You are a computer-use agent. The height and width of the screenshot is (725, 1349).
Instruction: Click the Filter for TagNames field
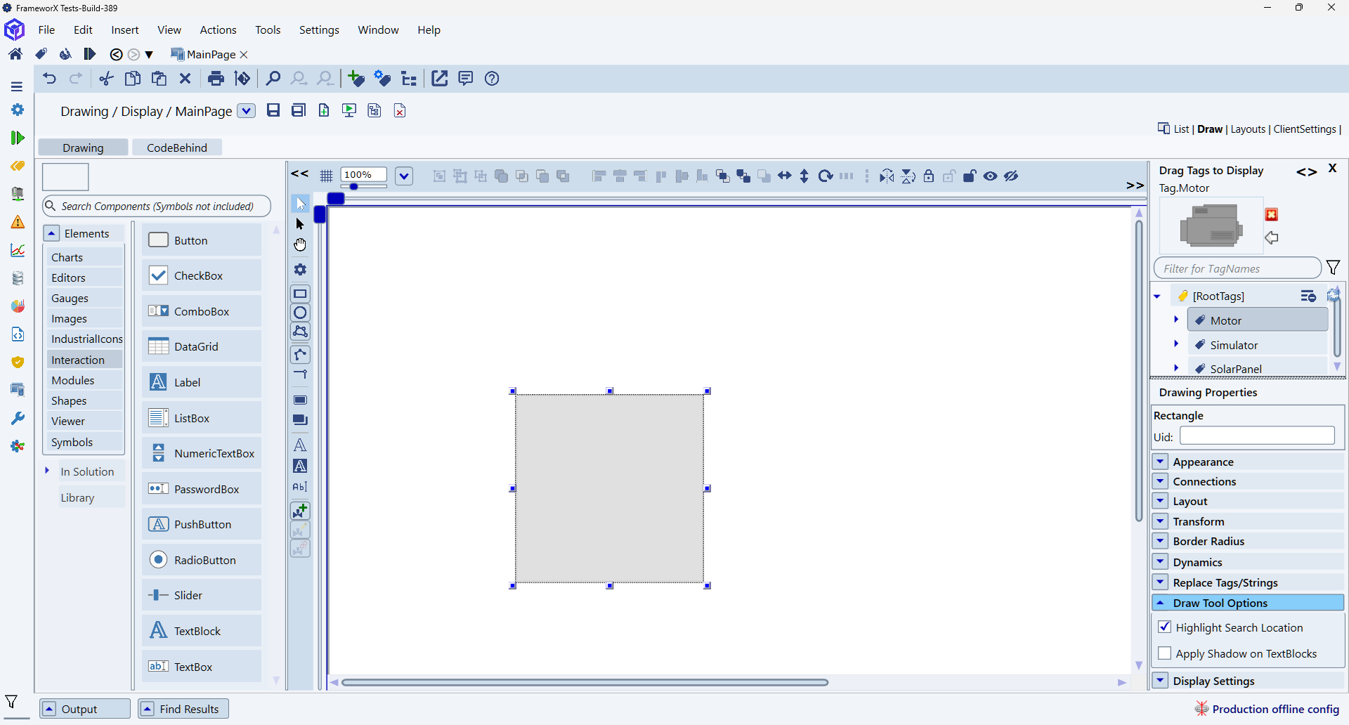(x=1237, y=268)
